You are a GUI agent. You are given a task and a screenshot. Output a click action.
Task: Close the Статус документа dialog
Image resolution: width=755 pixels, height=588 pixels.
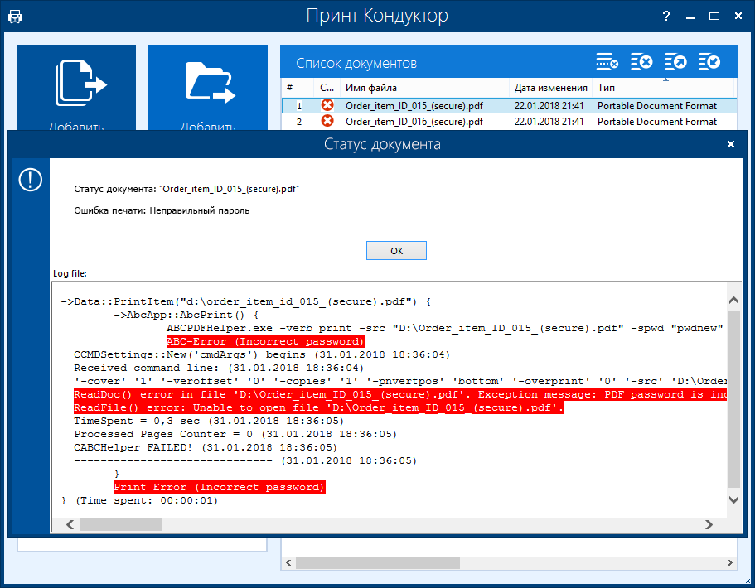click(x=730, y=144)
